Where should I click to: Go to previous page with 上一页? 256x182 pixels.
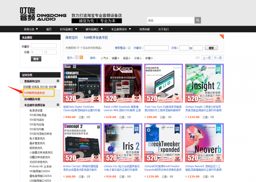(207, 58)
